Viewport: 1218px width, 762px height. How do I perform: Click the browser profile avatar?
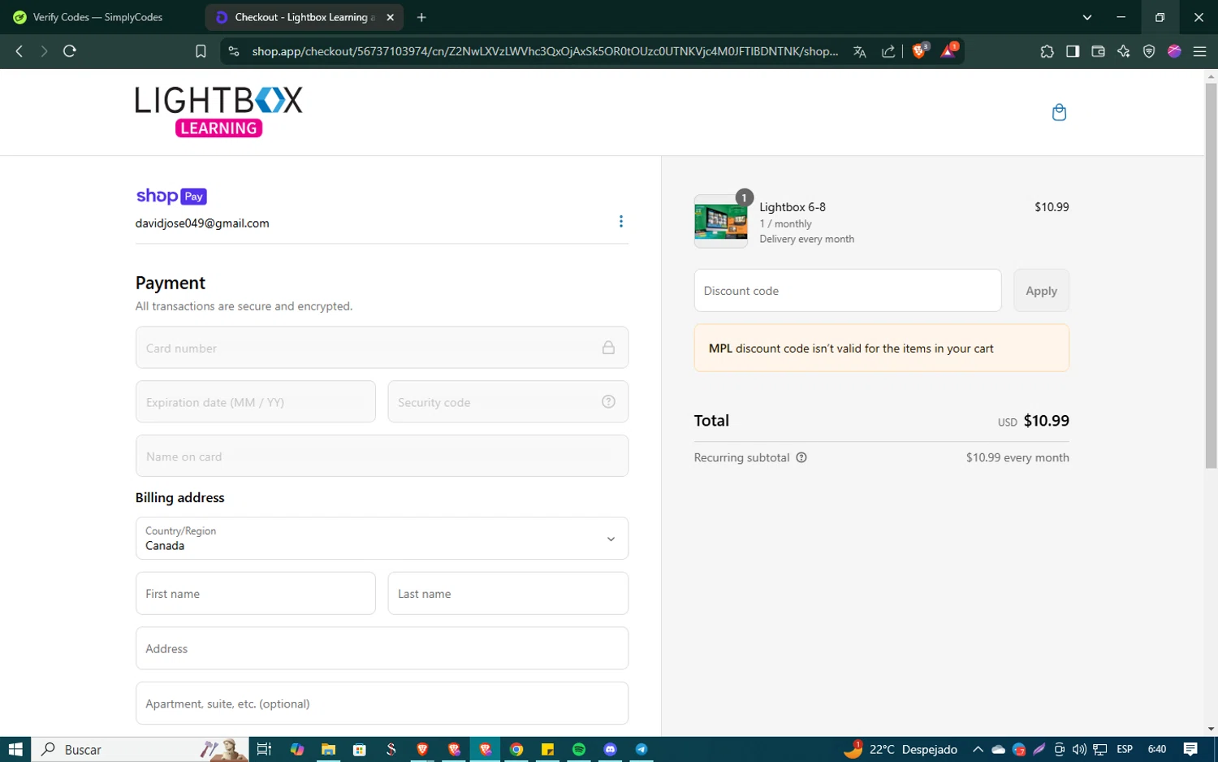point(1174,51)
